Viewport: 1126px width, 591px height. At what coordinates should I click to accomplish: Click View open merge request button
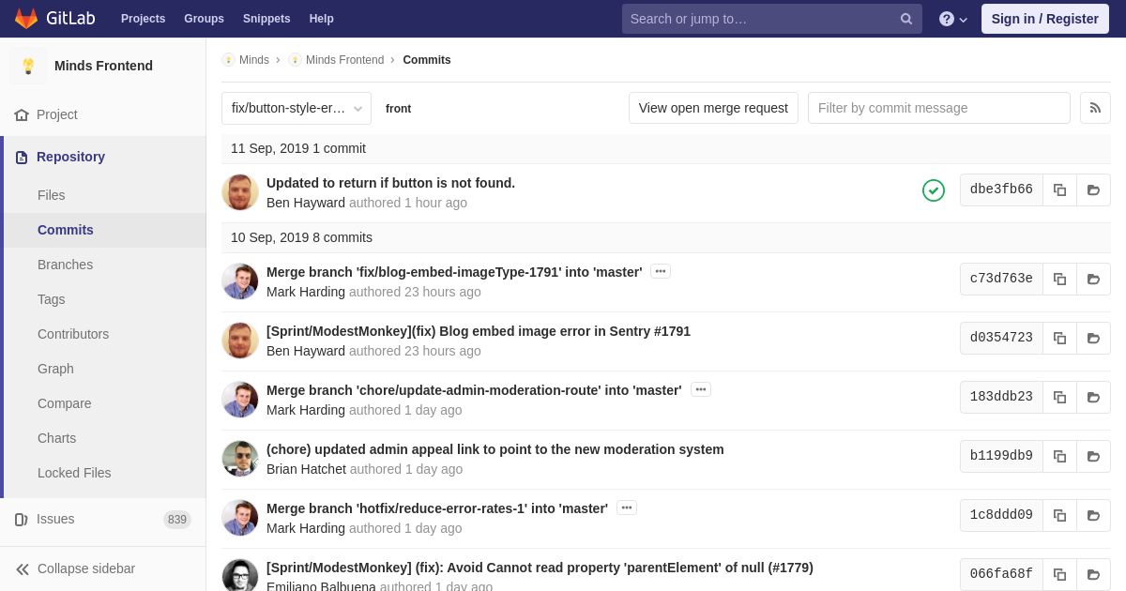pyautogui.click(x=713, y=108)
